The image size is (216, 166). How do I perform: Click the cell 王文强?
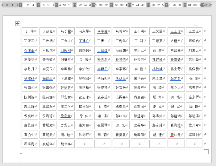tap(158, 31)
